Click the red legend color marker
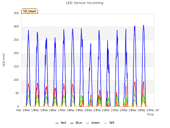 pyautogui.click(x=57, y=123)
